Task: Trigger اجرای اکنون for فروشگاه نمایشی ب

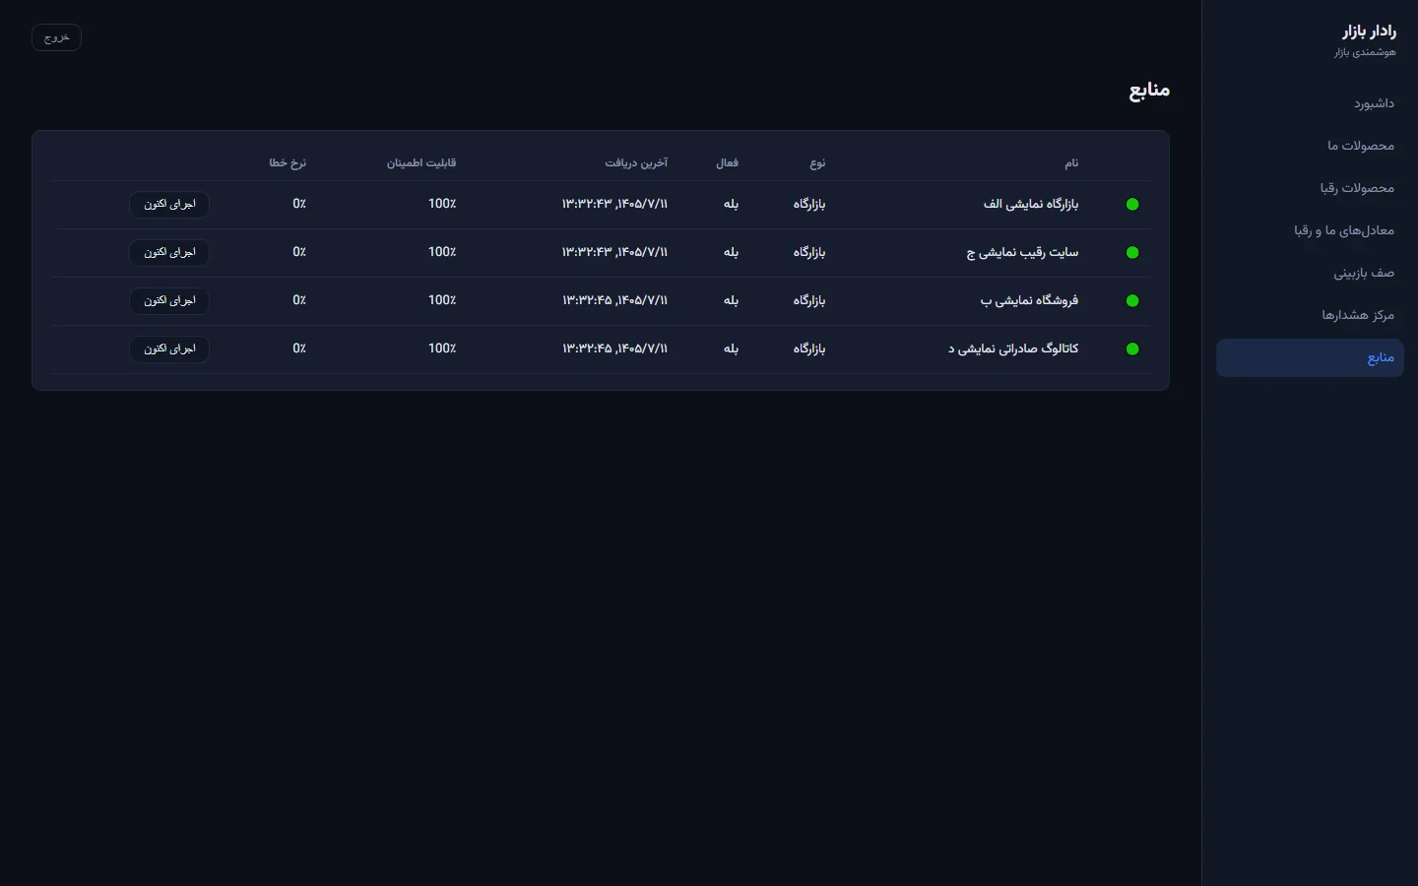Action: click(169, 300)
